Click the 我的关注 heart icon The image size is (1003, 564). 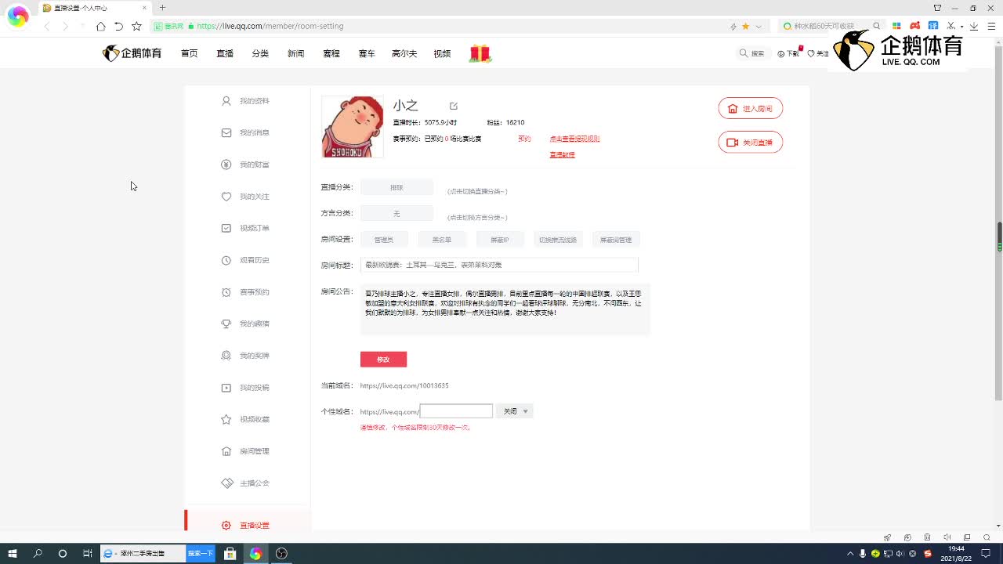tap(226, 197)
